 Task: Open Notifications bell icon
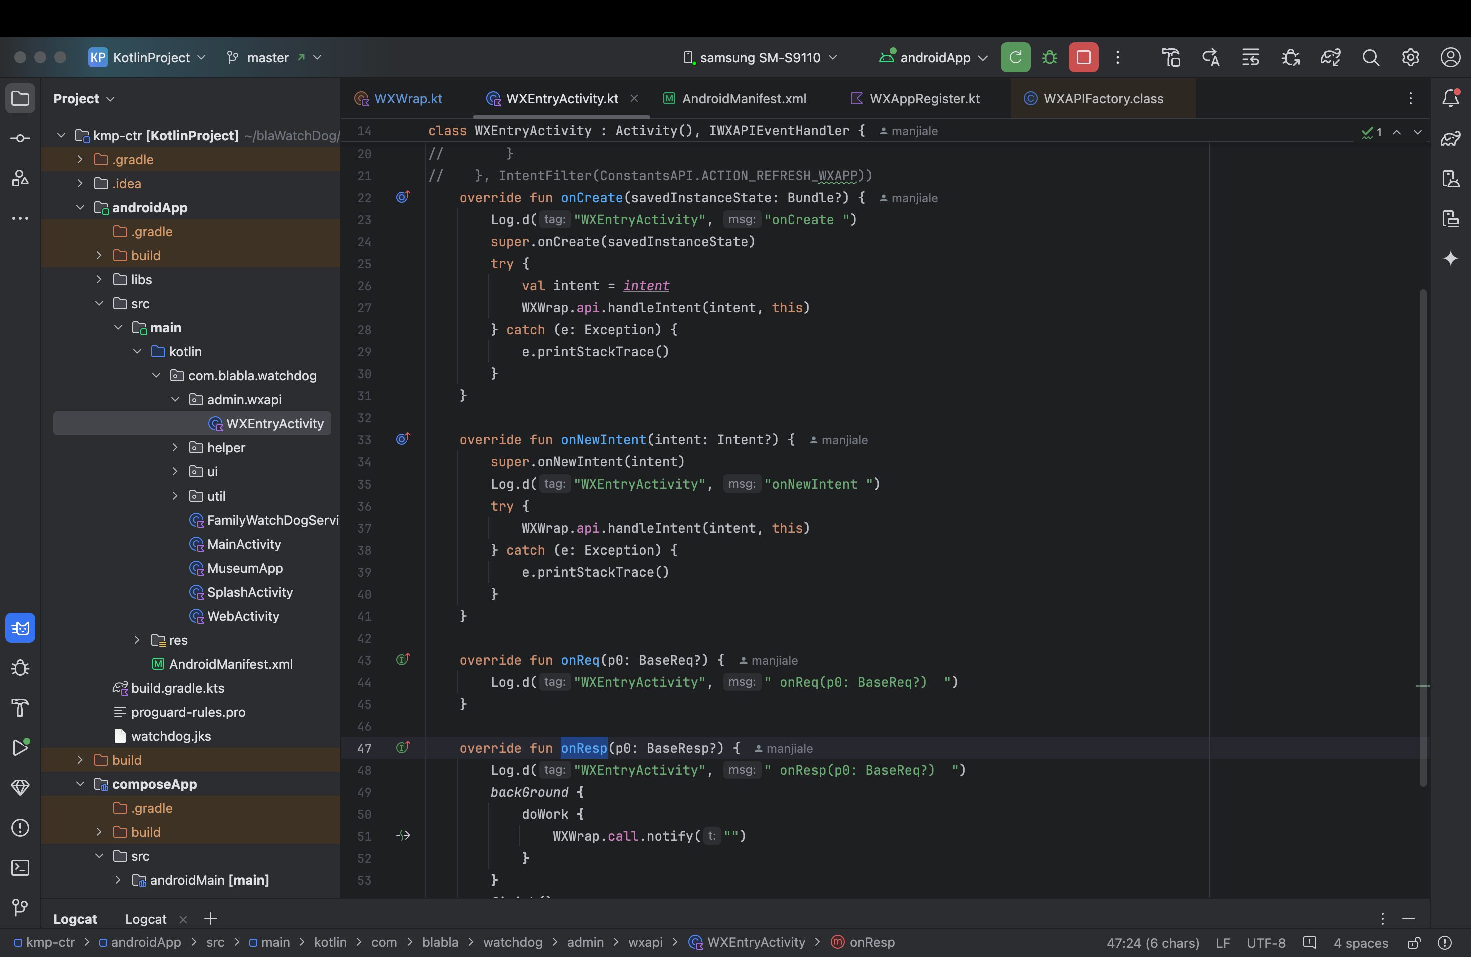1450,98
